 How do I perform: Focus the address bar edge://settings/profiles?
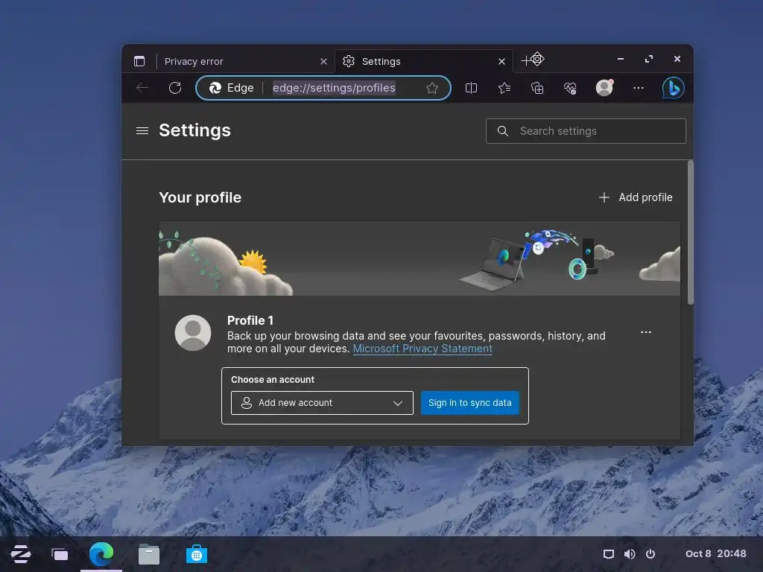[334, 88]
